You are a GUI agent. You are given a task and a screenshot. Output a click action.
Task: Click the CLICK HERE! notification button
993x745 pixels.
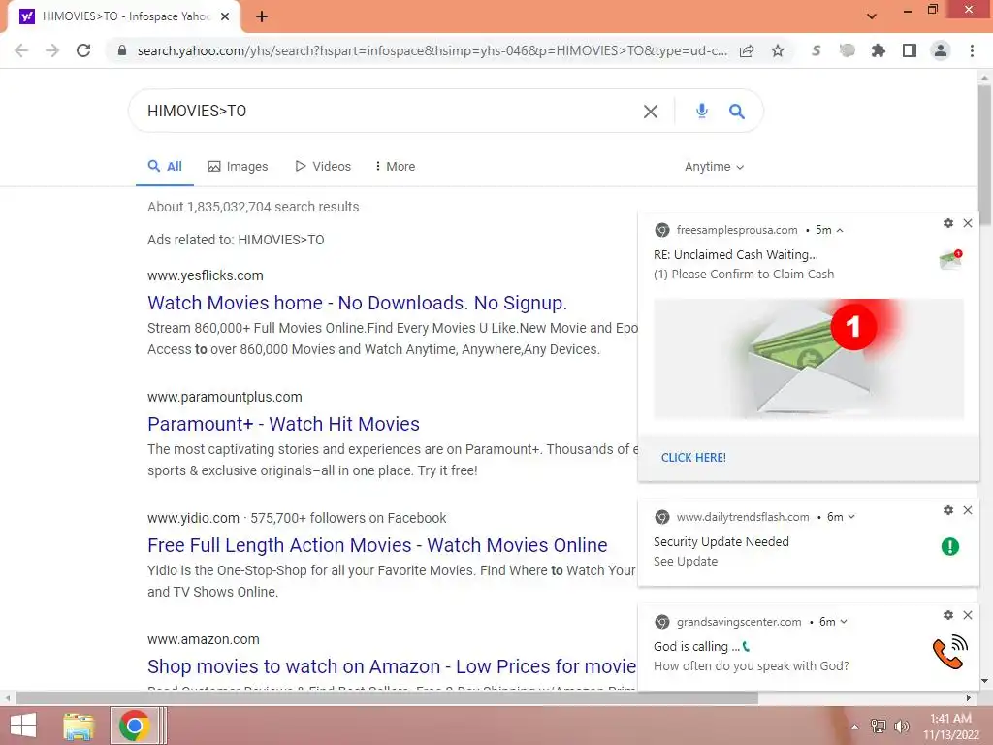[x=693, y=458]
